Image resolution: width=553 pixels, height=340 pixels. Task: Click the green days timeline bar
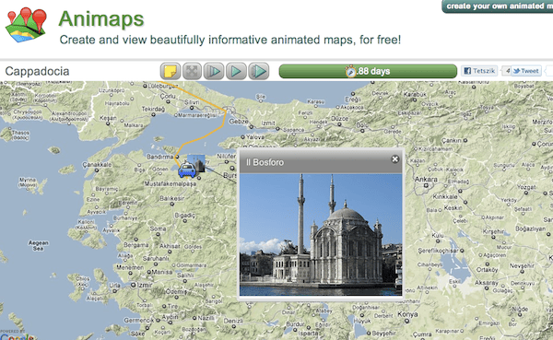click(368, 71)
